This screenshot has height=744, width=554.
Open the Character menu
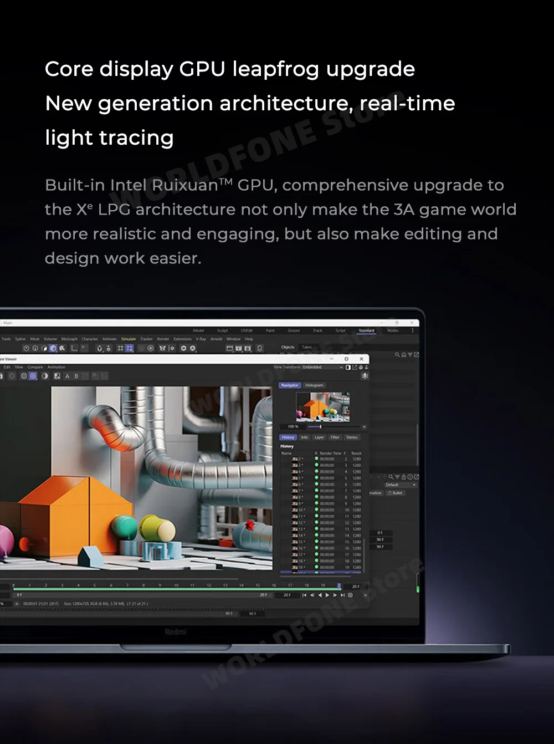coord(90,339)
